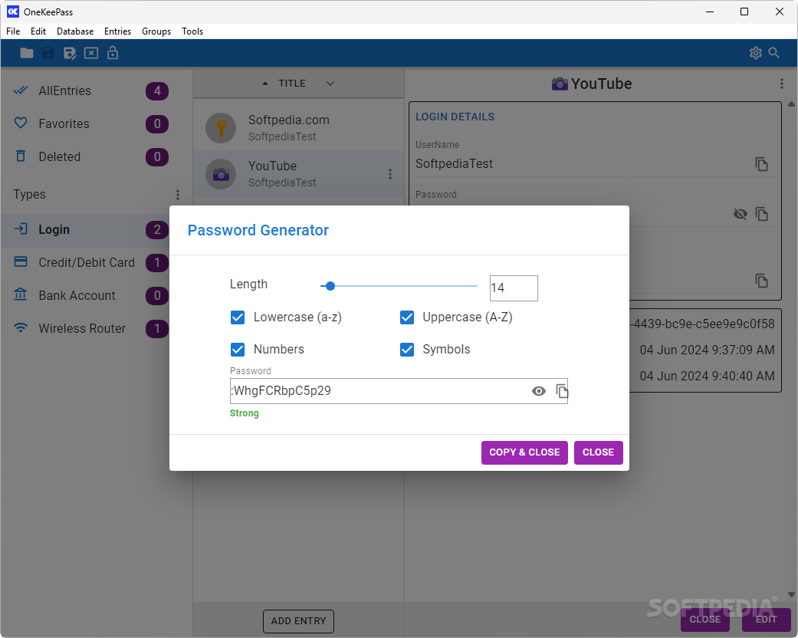Toggle the Numbers checkbox
The width and height of the screenshot is (798, 638).
point(238,350)
